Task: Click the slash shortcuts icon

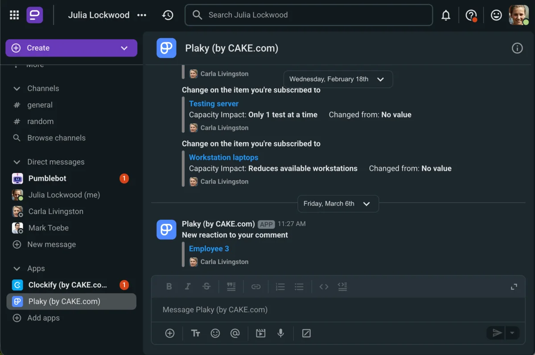Action: click(x=306, y=333)
